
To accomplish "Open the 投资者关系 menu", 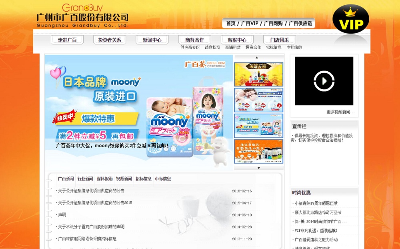I will coord(110,40).
